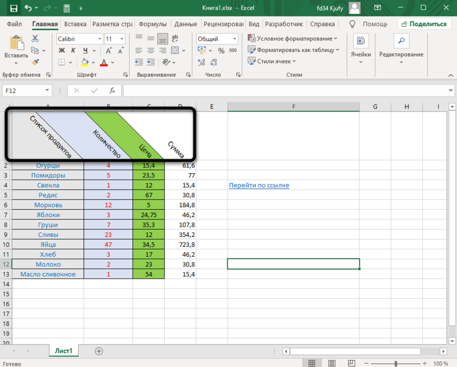Open the Calibri font name dropdown

(x=99, y=39)
